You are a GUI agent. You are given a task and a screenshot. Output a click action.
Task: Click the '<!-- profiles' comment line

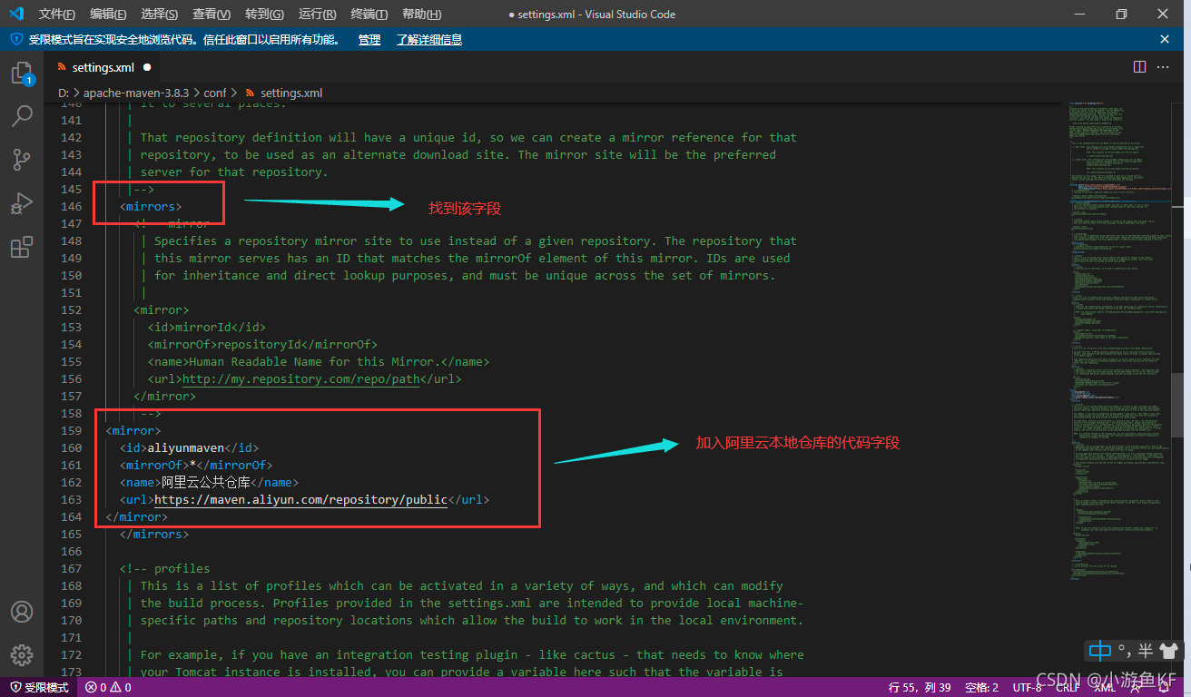tap(165, 568)
